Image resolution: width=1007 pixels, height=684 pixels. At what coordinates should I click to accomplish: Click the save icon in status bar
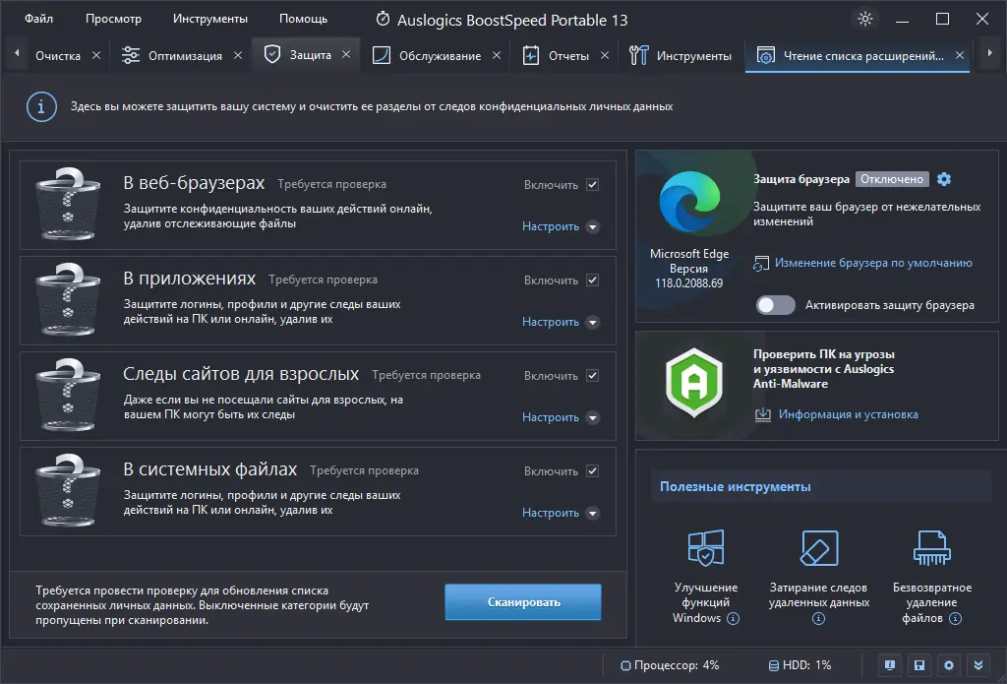point(918,664)
